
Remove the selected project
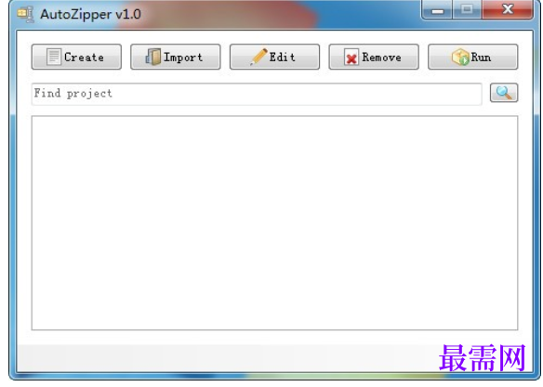pos(374,57)
